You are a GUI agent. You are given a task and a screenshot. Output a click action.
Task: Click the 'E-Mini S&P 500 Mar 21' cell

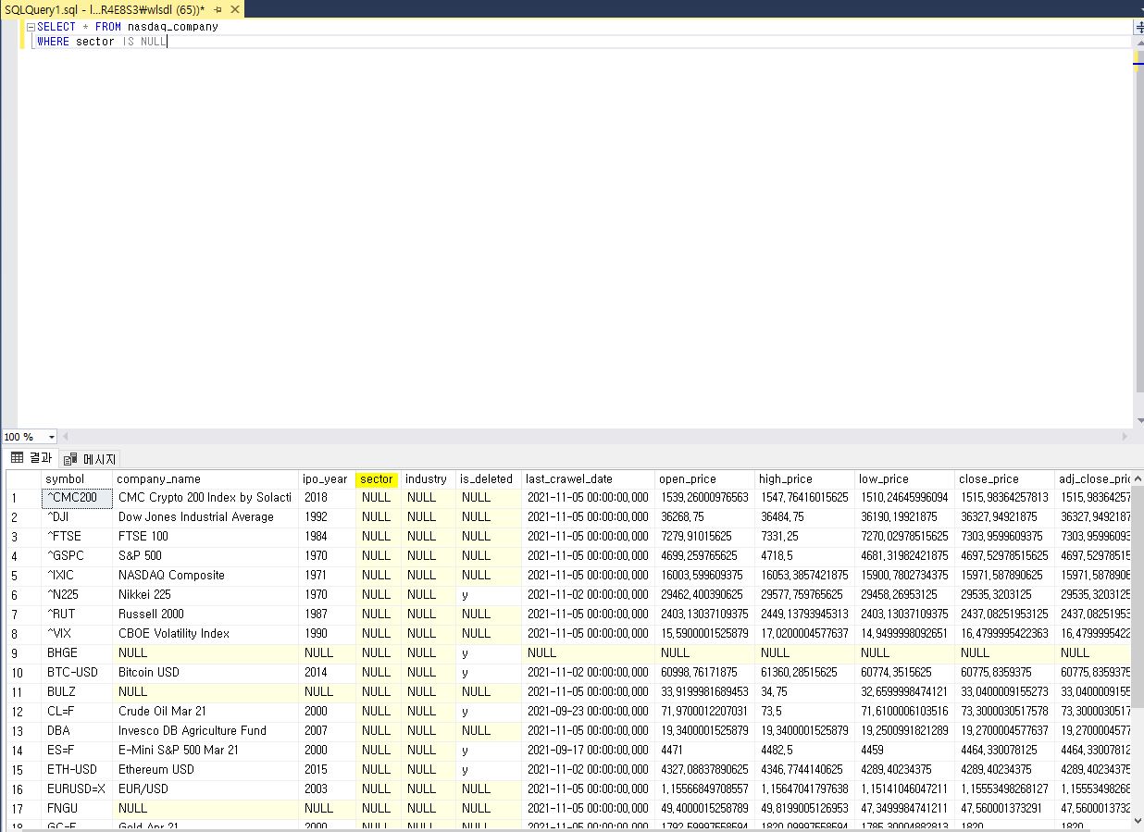coord(205,751)
